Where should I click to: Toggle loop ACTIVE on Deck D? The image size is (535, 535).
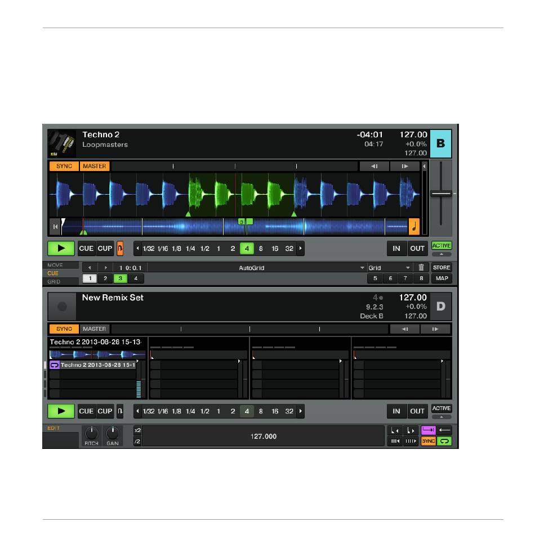point(442,408)
